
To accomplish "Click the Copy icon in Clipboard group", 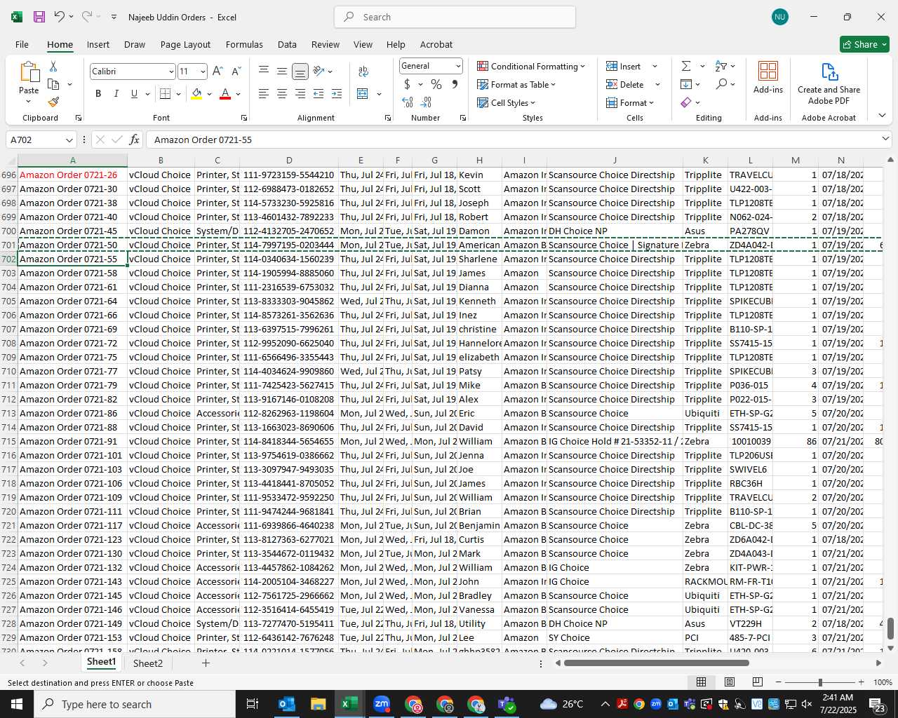I will tap(53, 84).
